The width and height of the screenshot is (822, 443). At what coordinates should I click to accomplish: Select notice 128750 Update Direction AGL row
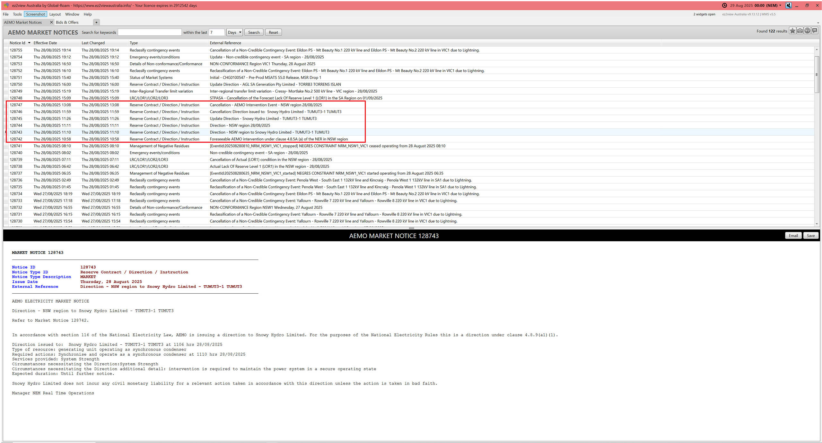[409, 84]
